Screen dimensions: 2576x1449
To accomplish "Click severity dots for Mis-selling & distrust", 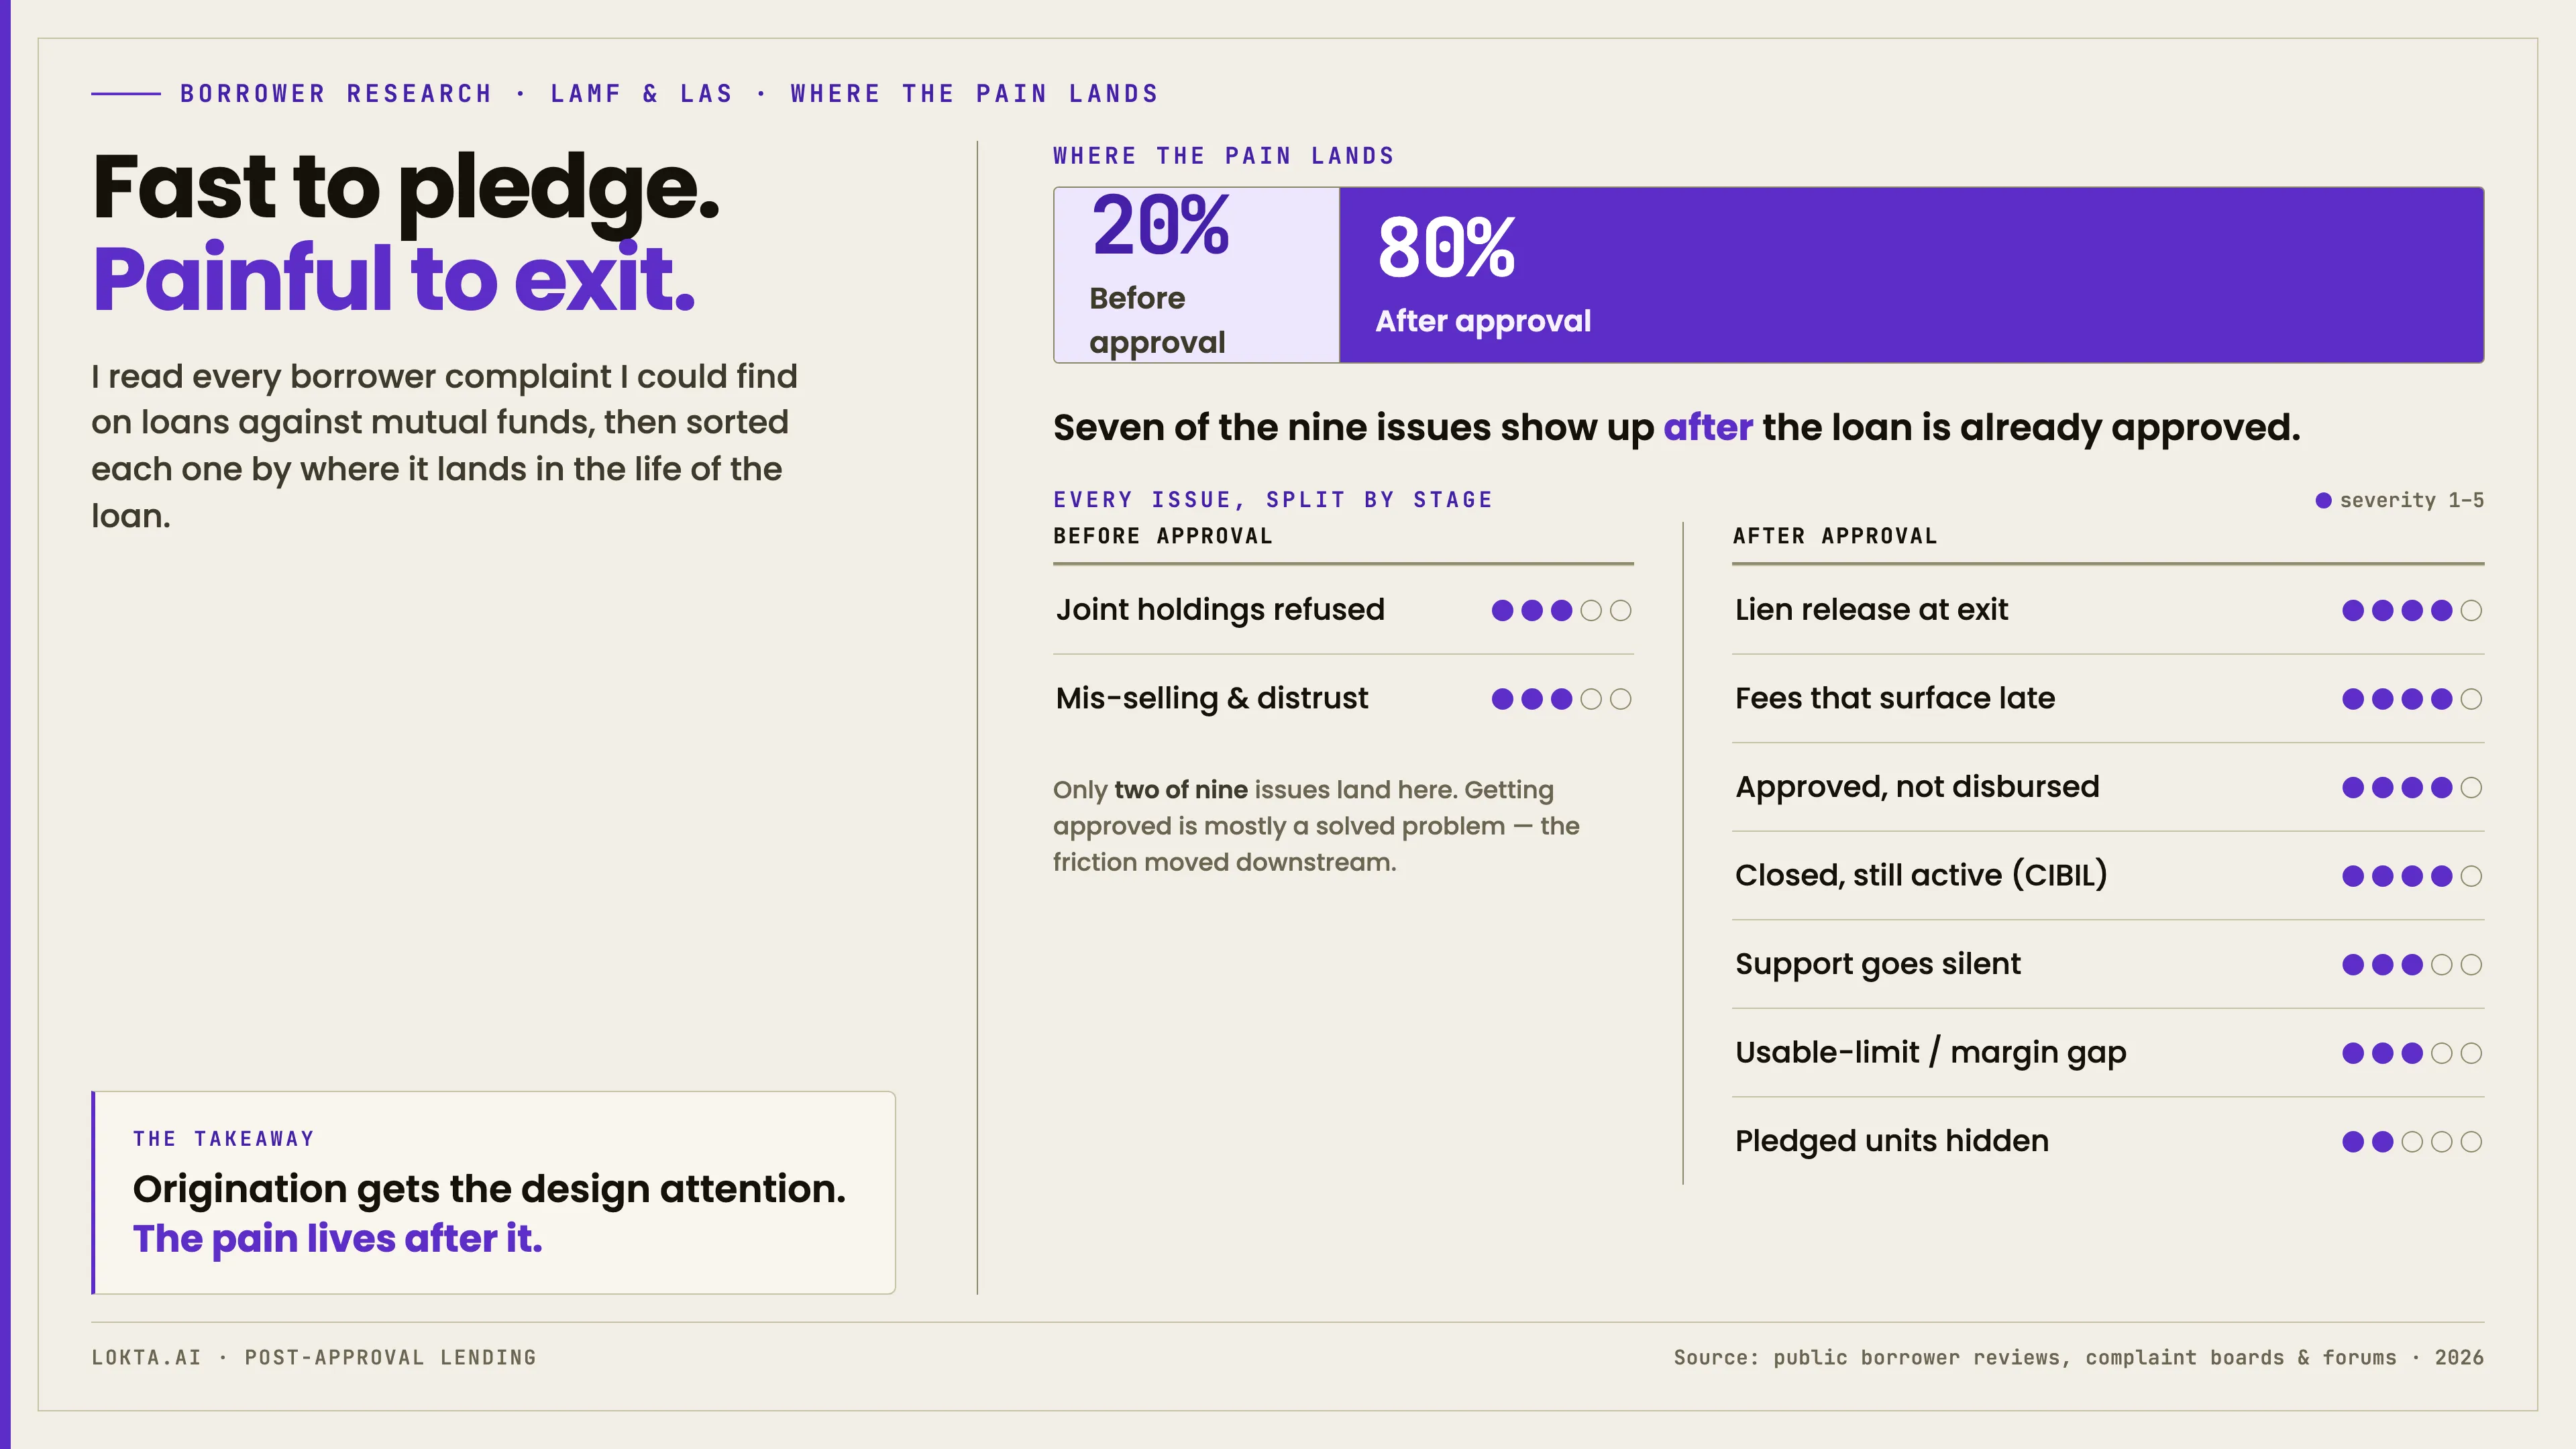I will pyautogui.click(x=1561, y=699).
